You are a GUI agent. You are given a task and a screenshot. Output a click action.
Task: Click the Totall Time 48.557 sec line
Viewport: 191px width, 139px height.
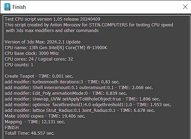pyautogui.click(x=30, y=133)
